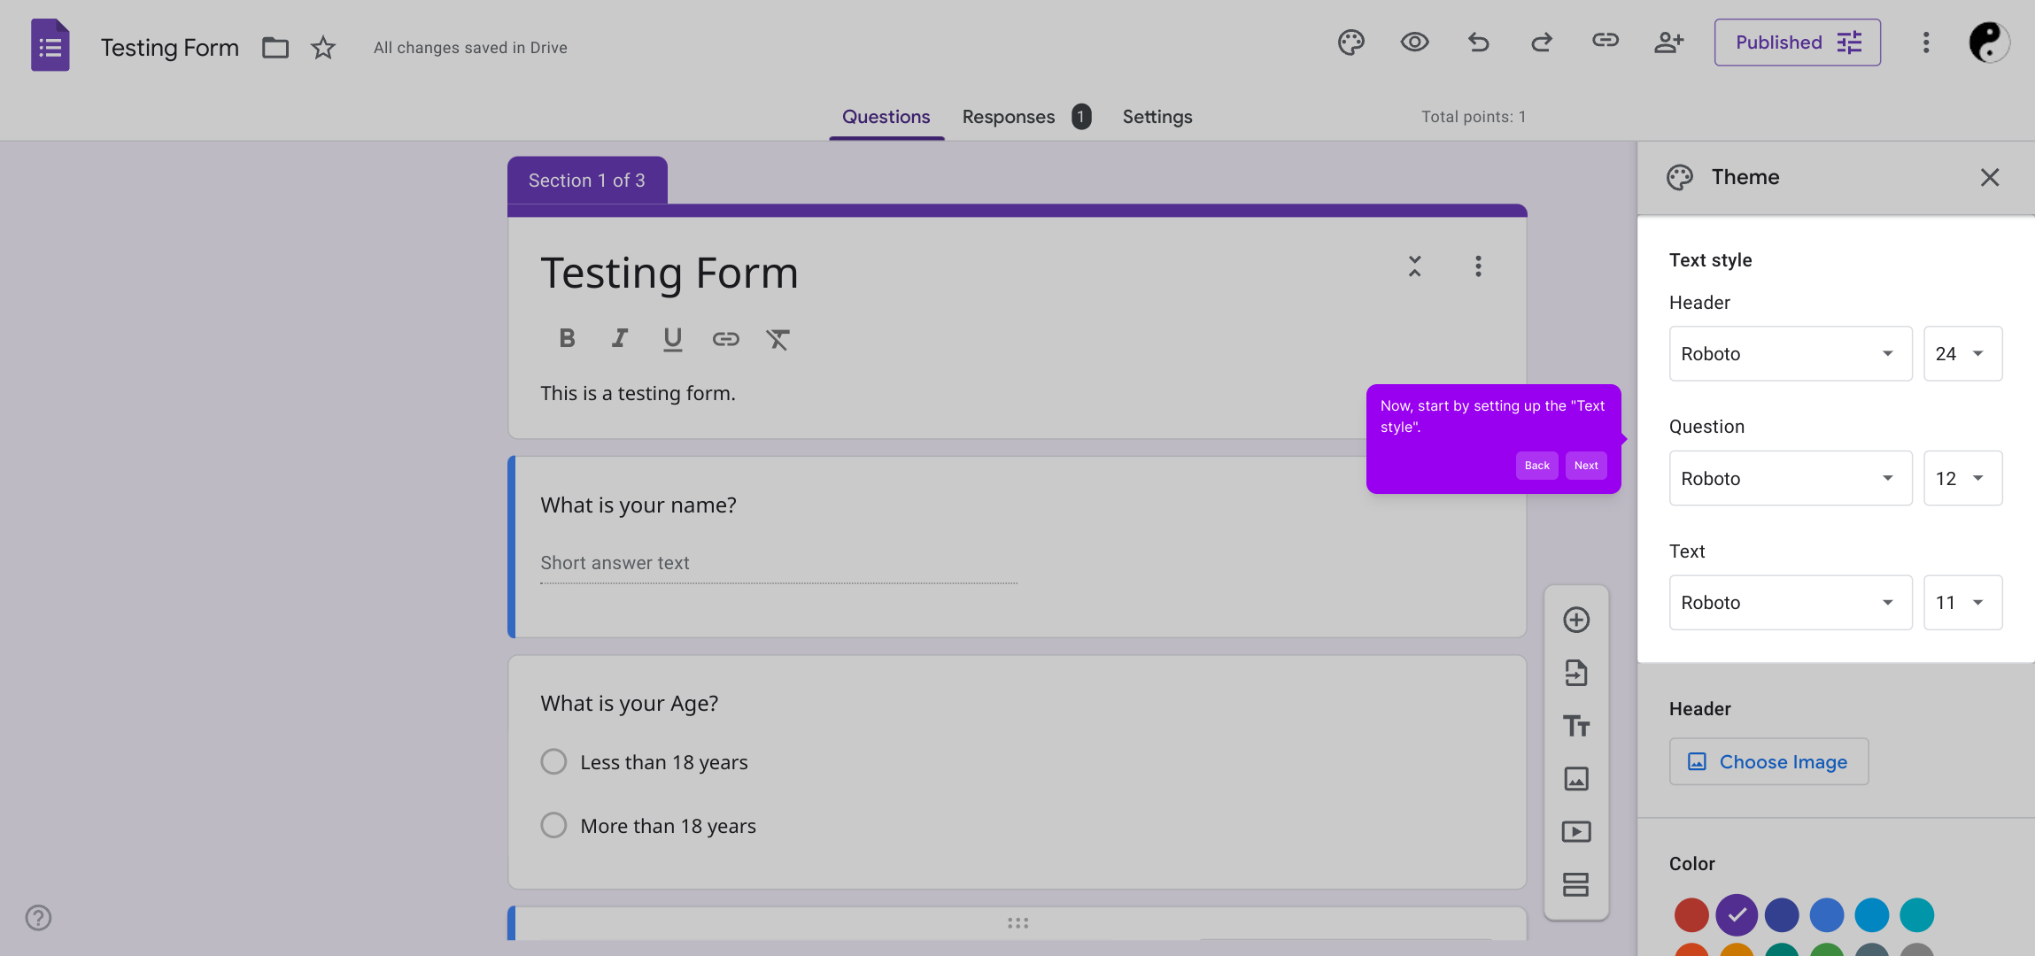Image resolution: width=2035 pixels, height=956 pixels.
Task: Click the add collaborators icon
Action: coord(1668,42)
